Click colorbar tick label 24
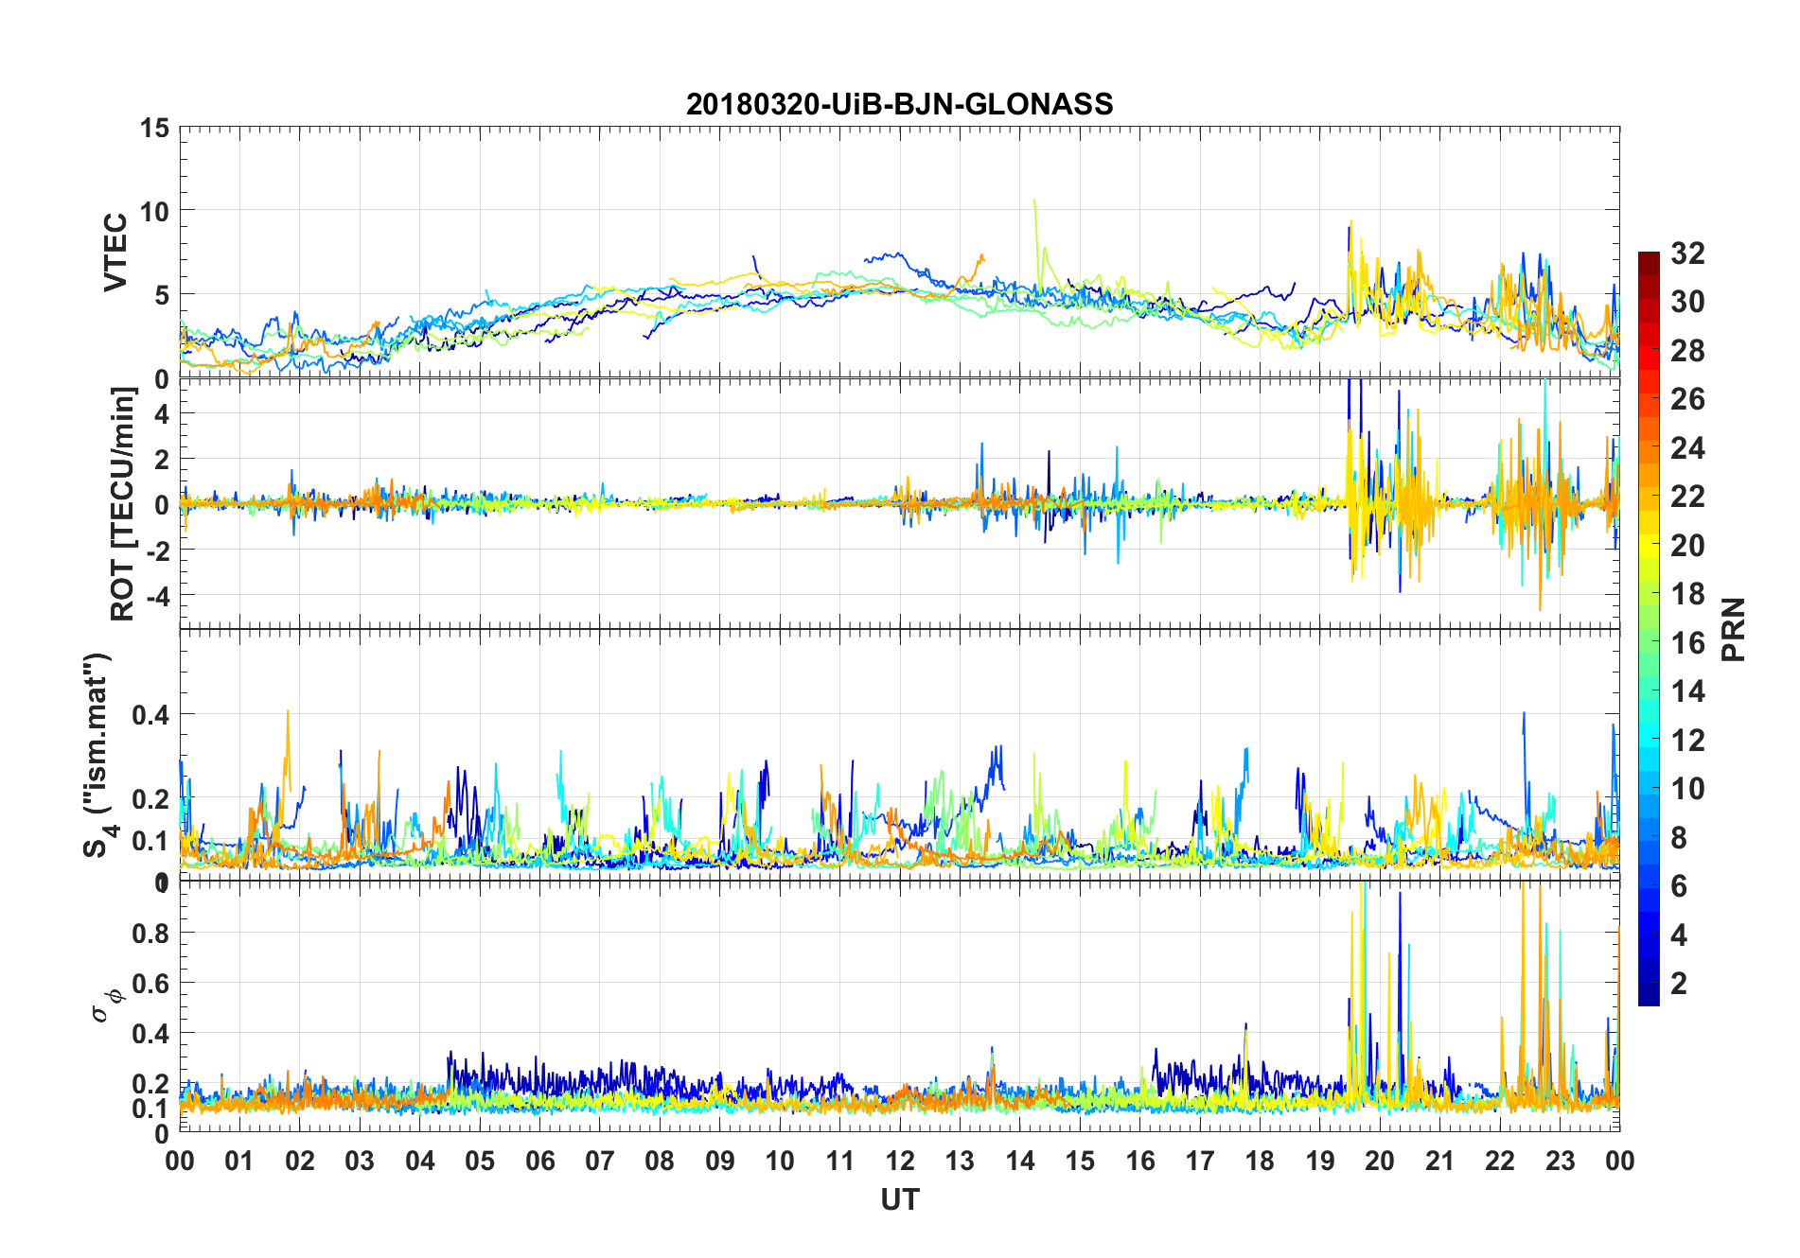 [x=1687, y=448]
